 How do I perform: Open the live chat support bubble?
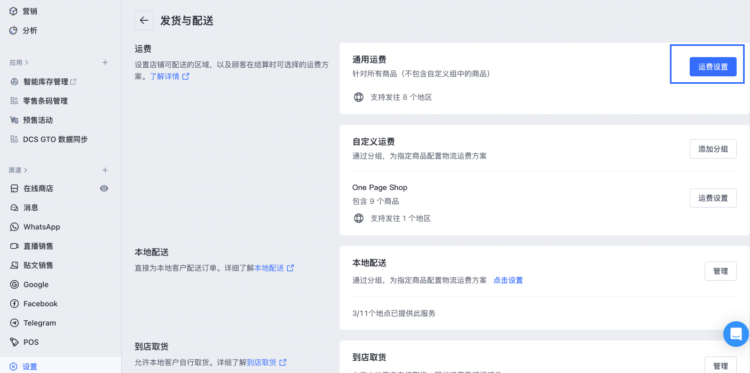[x=736, y=335]
